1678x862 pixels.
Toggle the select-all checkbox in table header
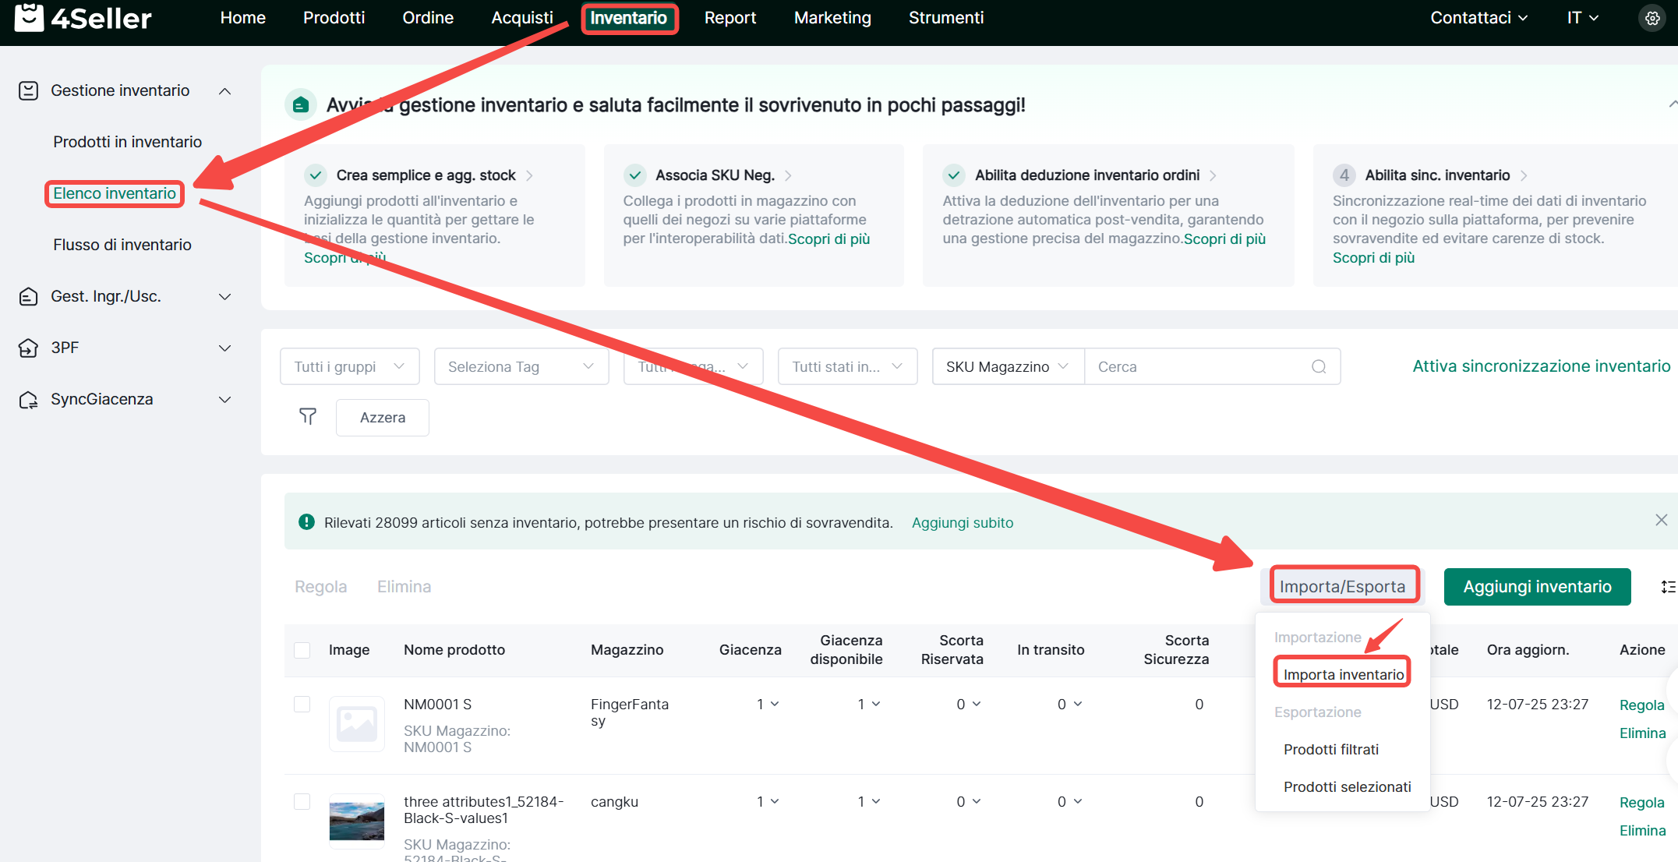pos(302,650)
